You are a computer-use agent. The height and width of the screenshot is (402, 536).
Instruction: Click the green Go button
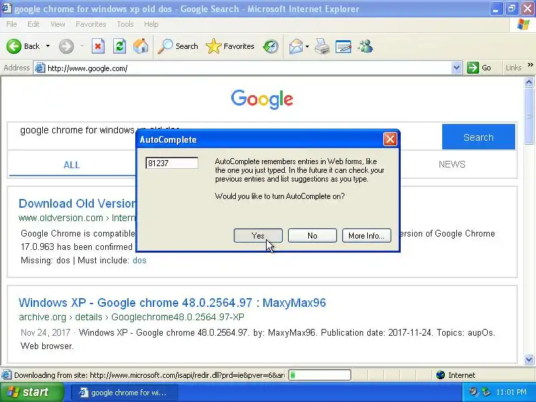point(480,68)
